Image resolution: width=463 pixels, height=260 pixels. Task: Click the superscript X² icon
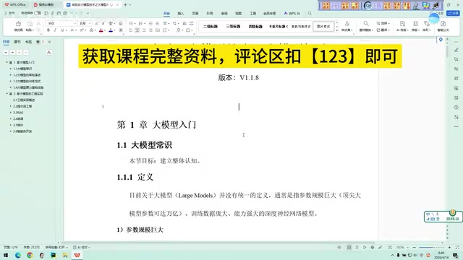pos(82,30)
